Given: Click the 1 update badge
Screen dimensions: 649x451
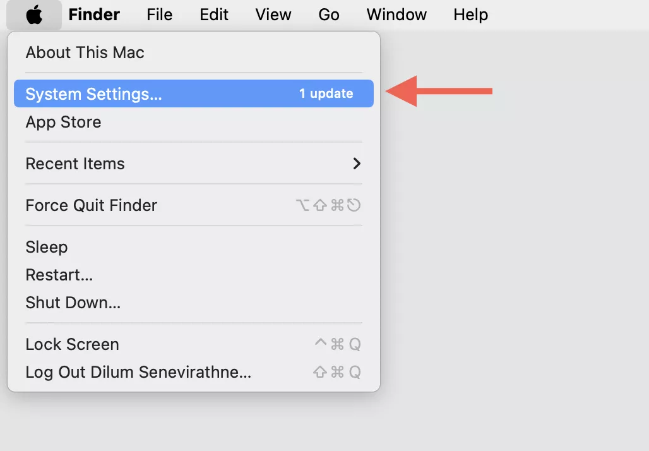Looking at the screenshot, I should 326,93.
